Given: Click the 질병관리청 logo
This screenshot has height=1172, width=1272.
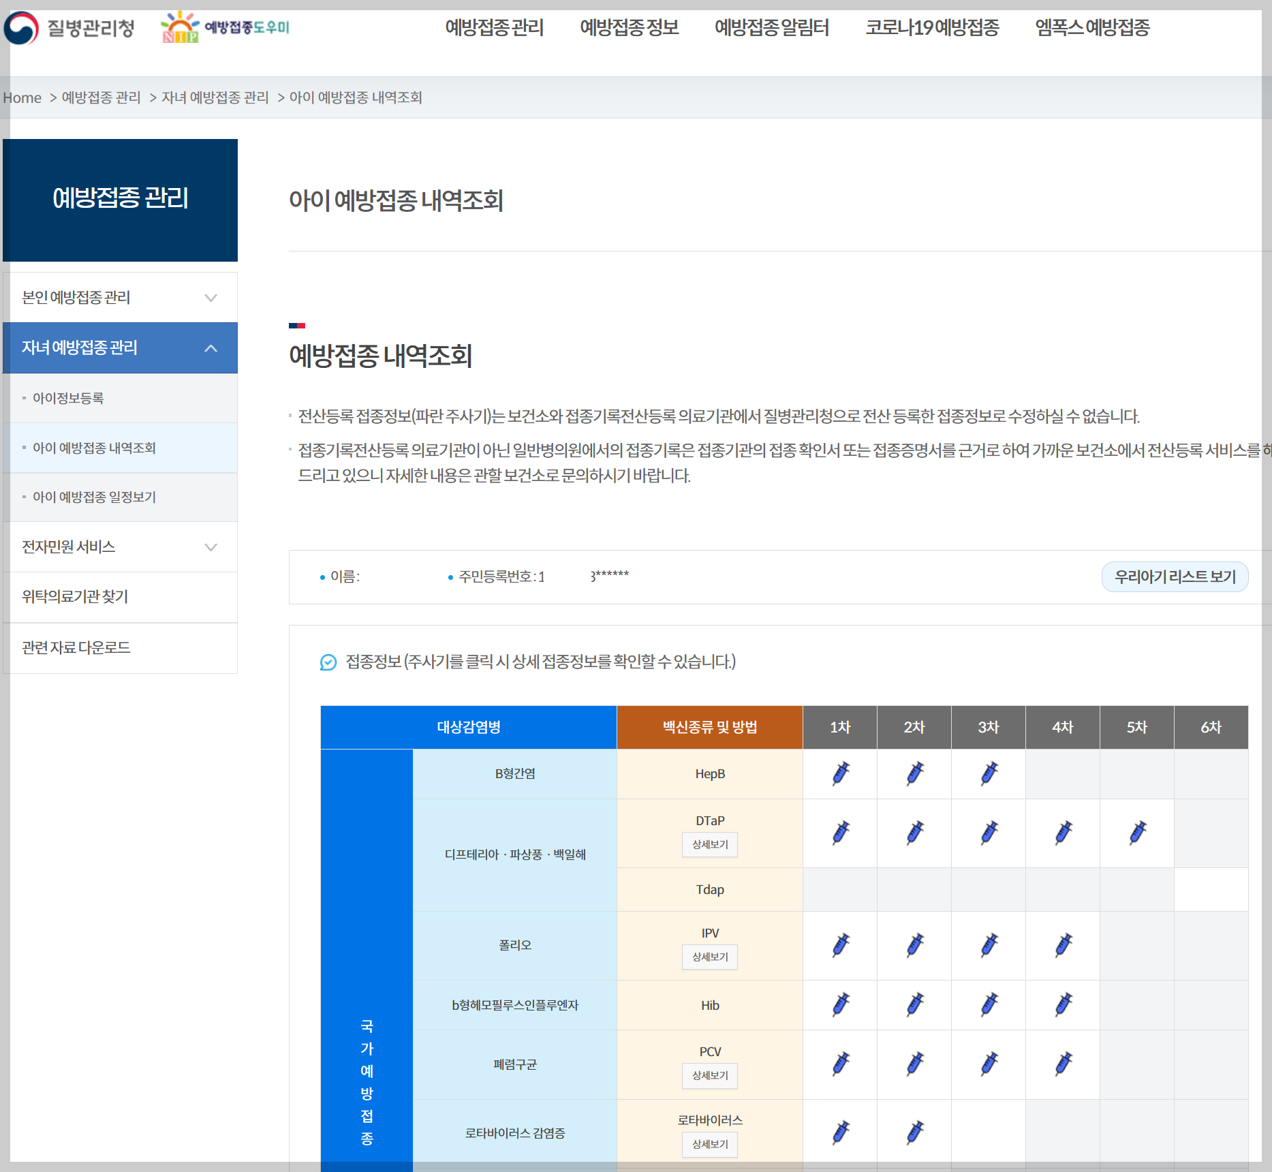Looking at the screenshot, I should 69,28.
